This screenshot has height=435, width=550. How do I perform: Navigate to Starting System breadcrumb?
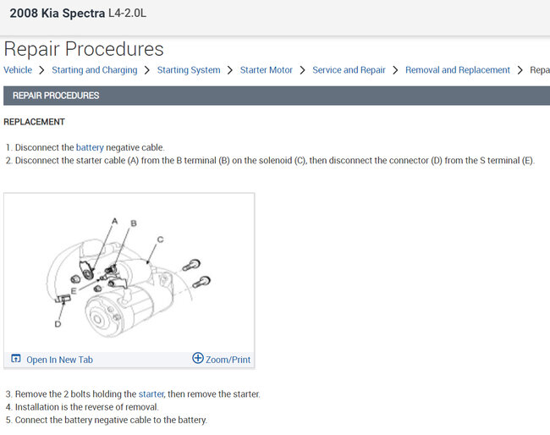click(189, 70)
